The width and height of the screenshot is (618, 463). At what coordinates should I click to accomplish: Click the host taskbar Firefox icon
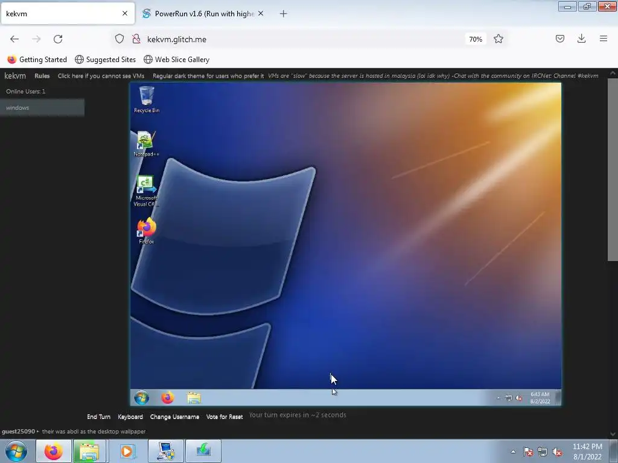[53, 451]
